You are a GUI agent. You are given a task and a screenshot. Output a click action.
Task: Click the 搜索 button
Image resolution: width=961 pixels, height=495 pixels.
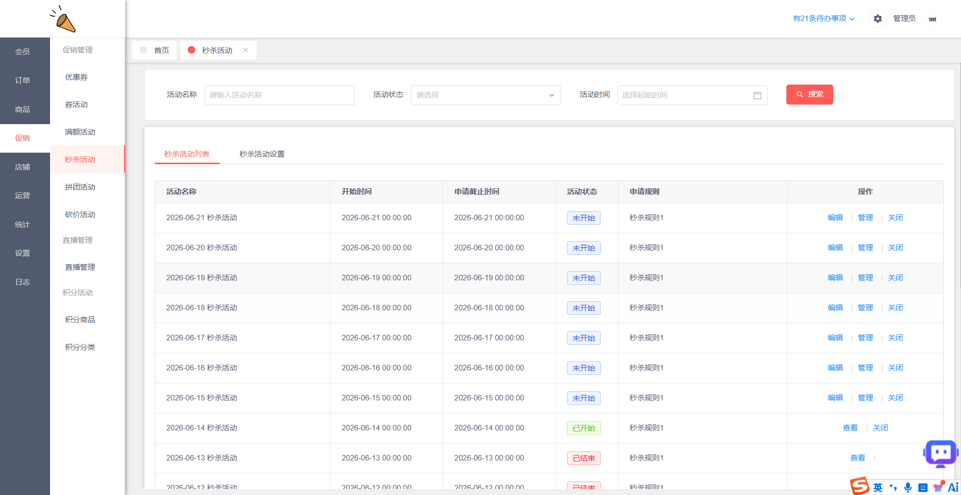point(809,95)
